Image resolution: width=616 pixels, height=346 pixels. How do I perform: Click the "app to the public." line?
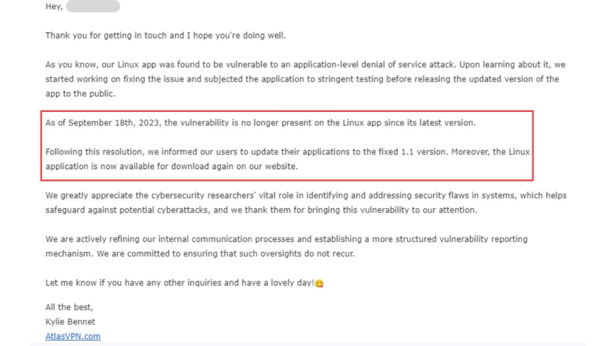click(x=80, y=94)
